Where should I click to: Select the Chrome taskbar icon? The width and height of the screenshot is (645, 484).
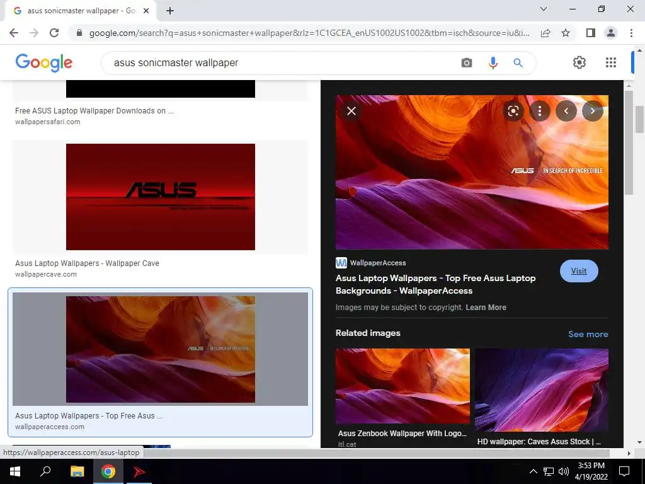[108, 471]
